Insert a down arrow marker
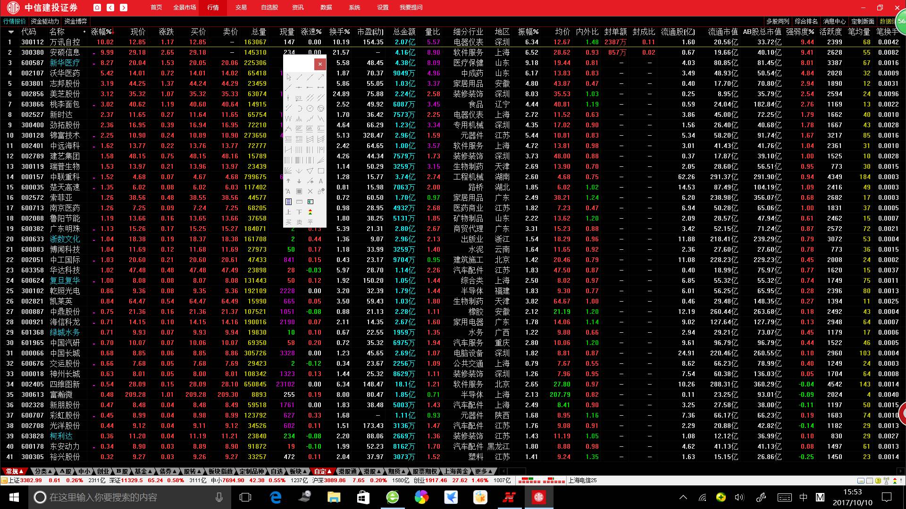Image resolution: width=906 pixels, height=509 pixels. click(x=299, y=181)
